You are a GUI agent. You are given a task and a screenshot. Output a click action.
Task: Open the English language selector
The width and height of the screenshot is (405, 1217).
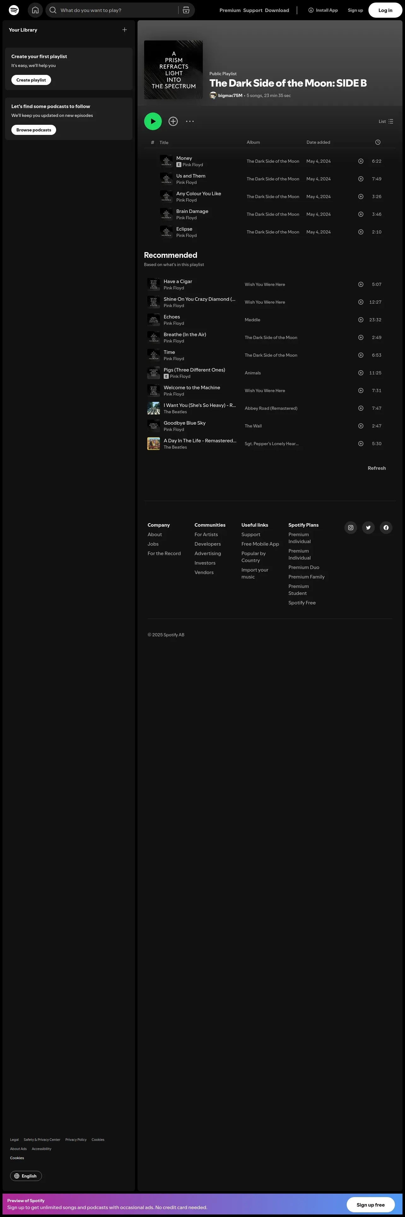click(x=26, y=1176)
